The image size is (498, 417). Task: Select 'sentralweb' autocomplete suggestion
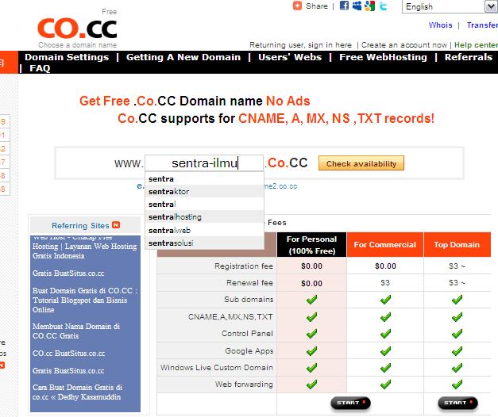pos(204,230)
